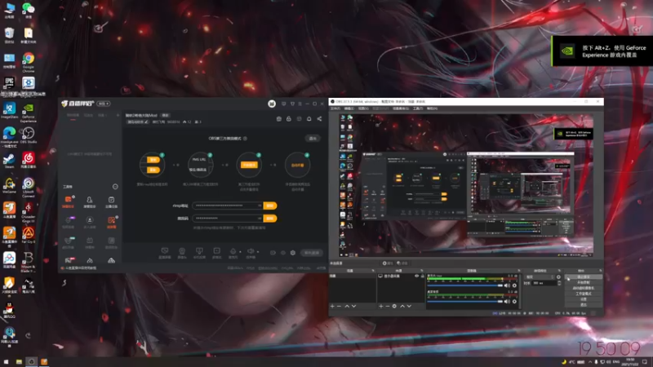The height and width of the screenshot is (367, 653).
Task: Move the selected scene up in OBS
Action: 346,307
